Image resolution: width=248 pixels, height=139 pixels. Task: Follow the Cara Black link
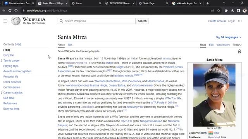click(x=87, y=107)
